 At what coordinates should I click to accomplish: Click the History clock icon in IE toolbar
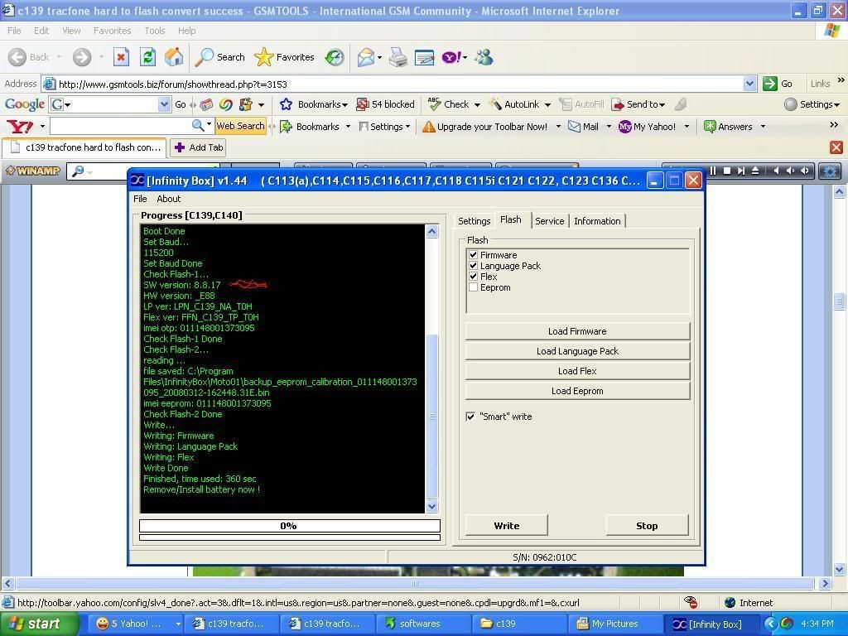(x=335, y=57)
